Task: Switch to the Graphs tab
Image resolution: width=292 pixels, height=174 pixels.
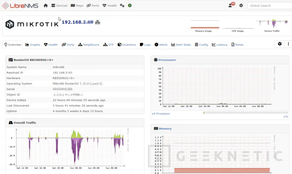Action: [x=33, y=45]
